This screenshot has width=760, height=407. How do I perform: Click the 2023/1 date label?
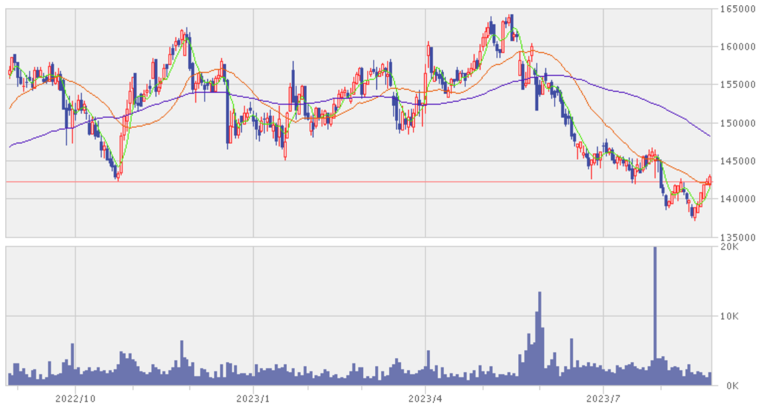[253, 399]
